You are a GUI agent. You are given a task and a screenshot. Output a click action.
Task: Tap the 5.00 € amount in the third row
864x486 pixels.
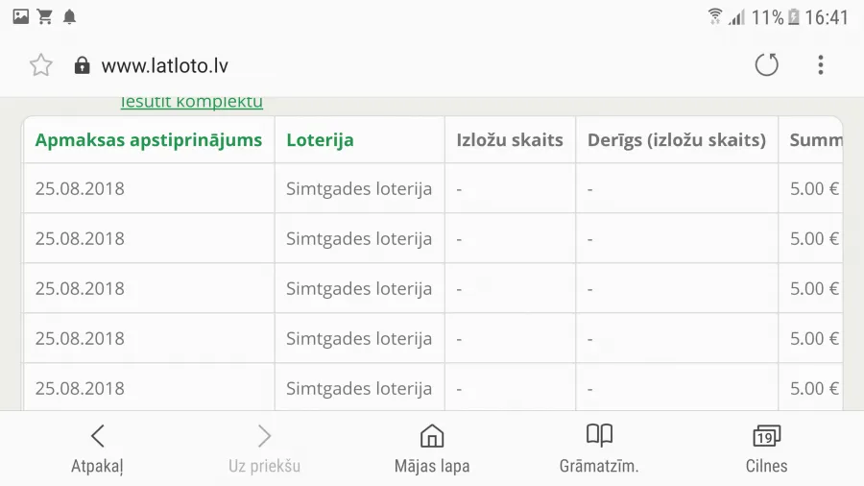pos(814,289)
